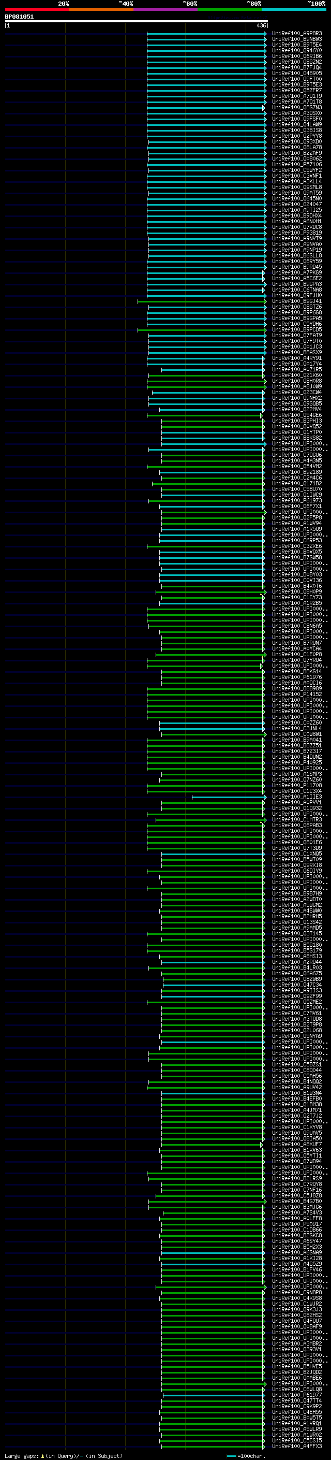This screenshot has height=1460, width=331.
Task: Select hit entry UniRef100_Q8LA78
Action: pos(297,148)
